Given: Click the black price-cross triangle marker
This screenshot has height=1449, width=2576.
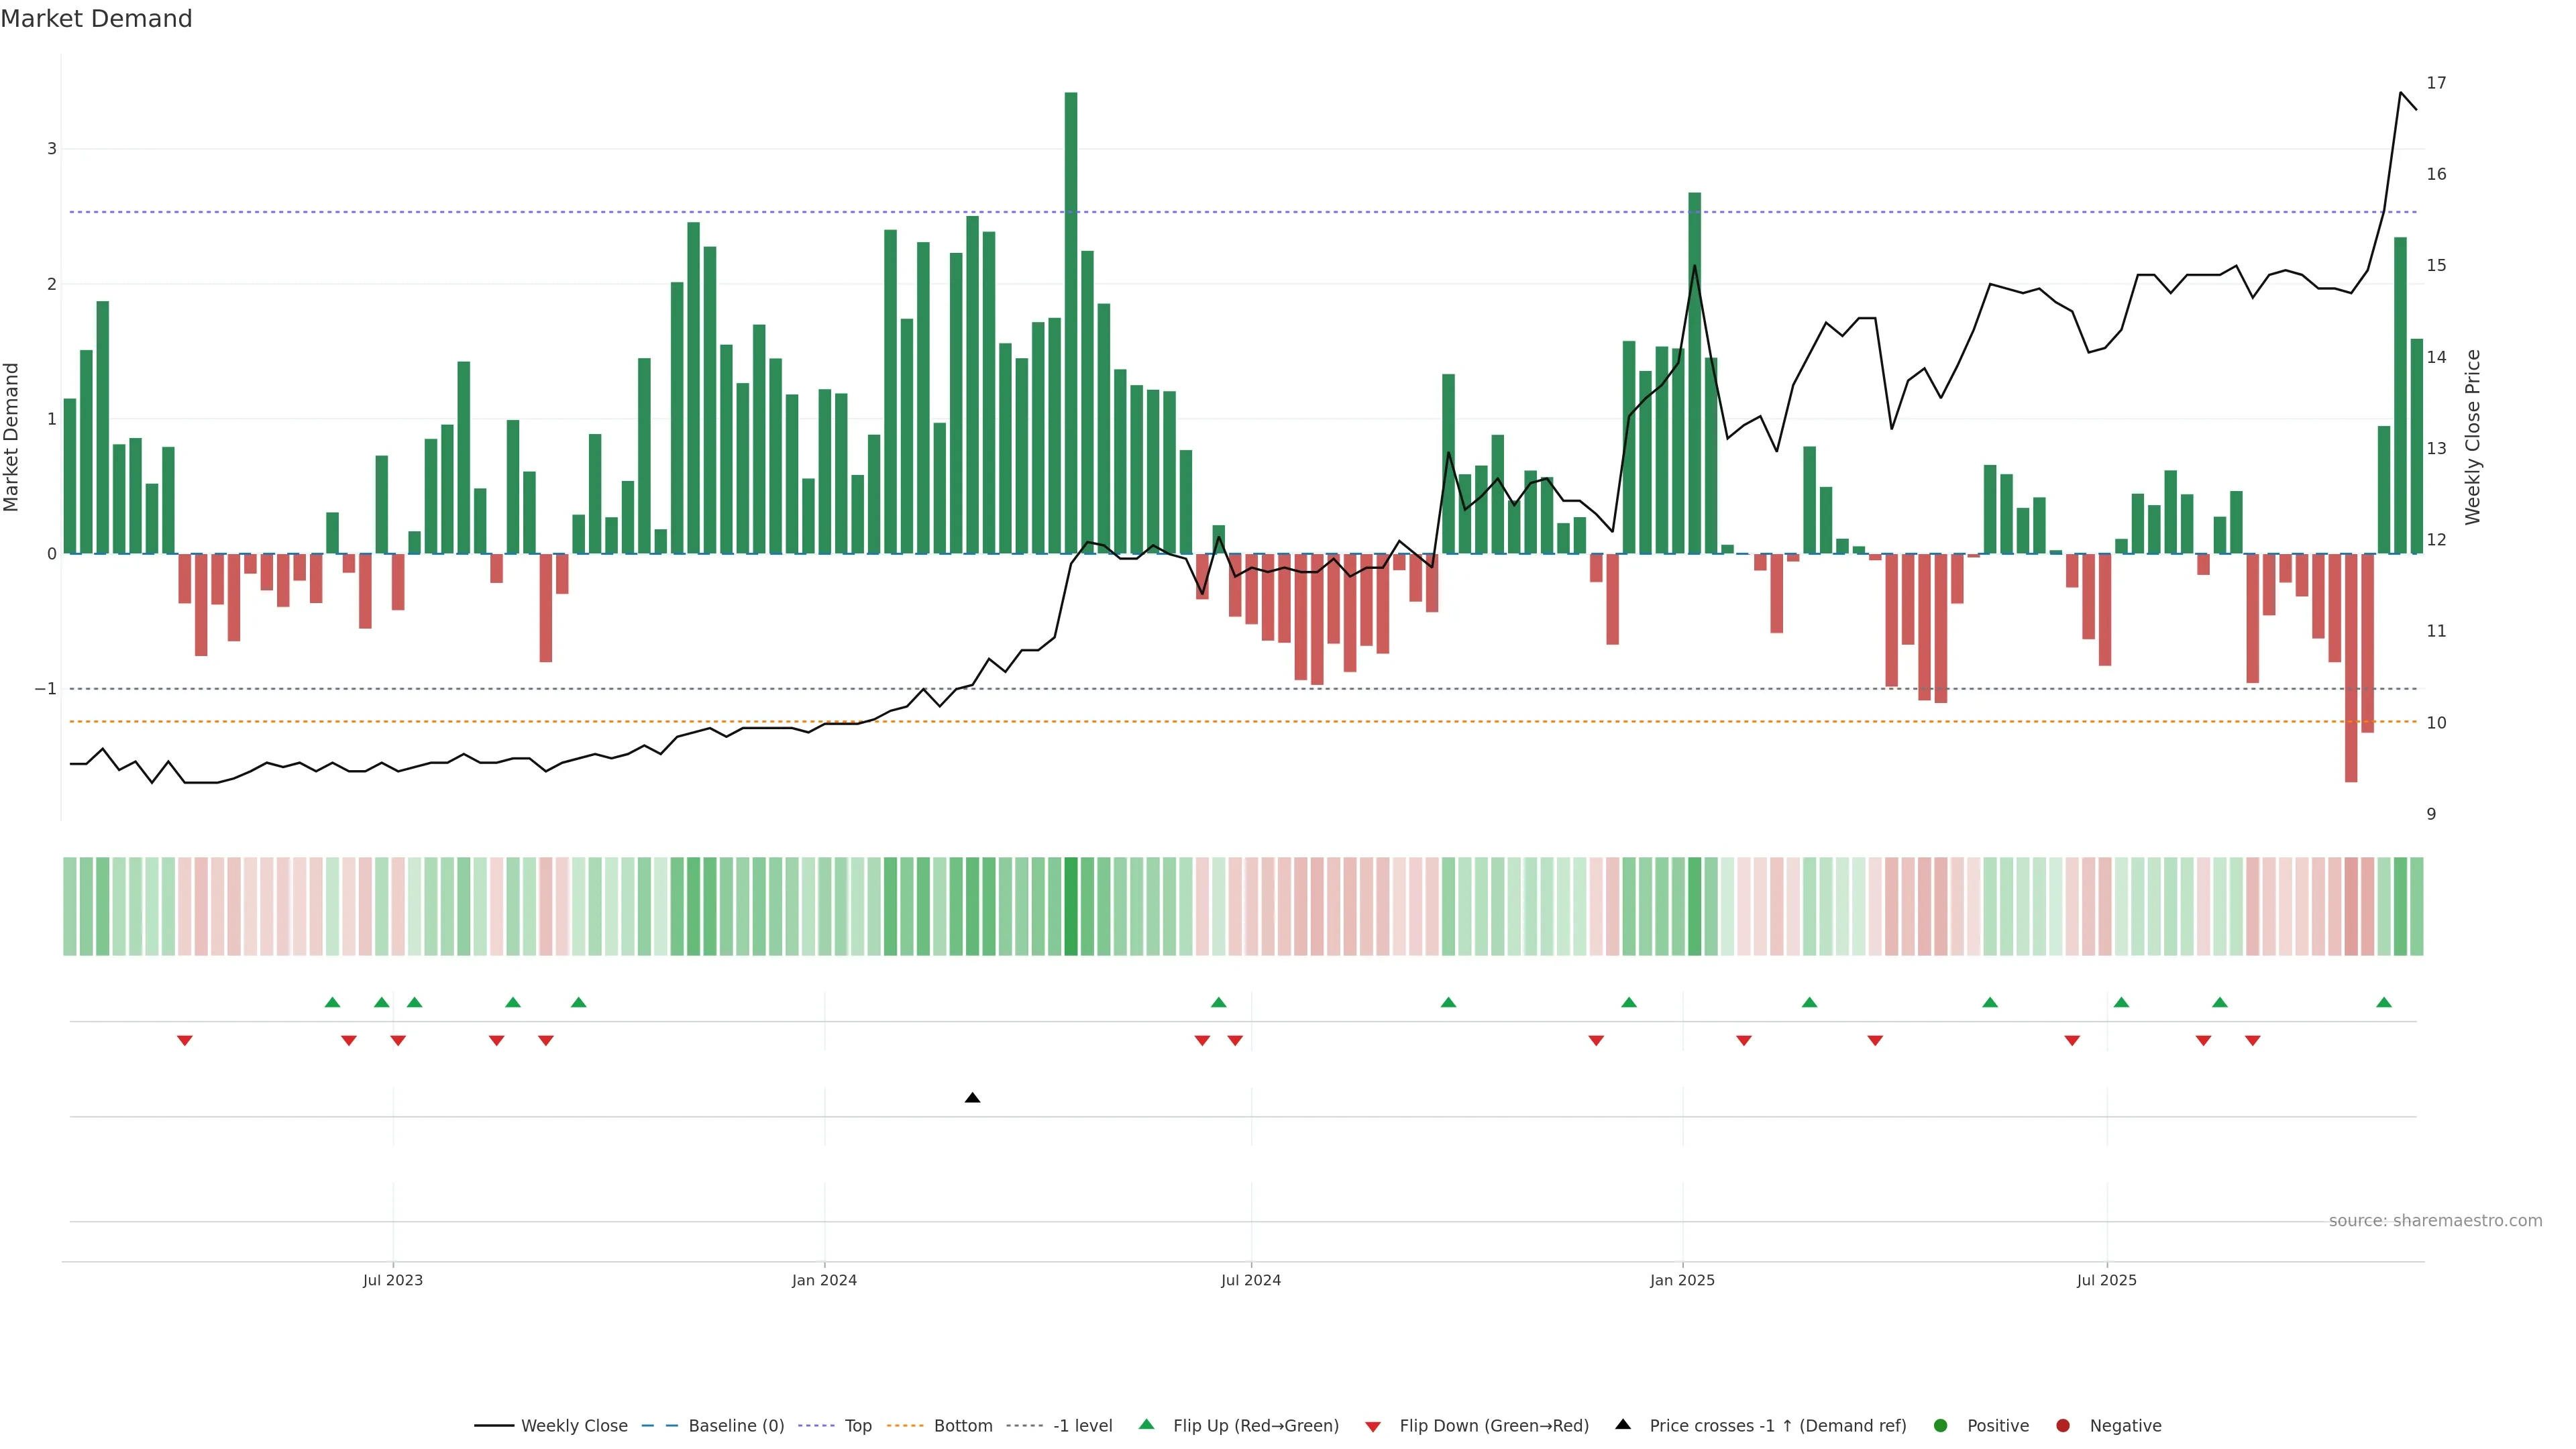Looking at the screenshot, I should tap(972, 1098).
